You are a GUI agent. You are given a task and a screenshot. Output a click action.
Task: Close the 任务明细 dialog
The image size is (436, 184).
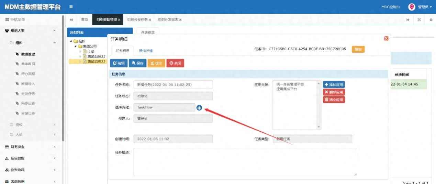pos(386,38)
